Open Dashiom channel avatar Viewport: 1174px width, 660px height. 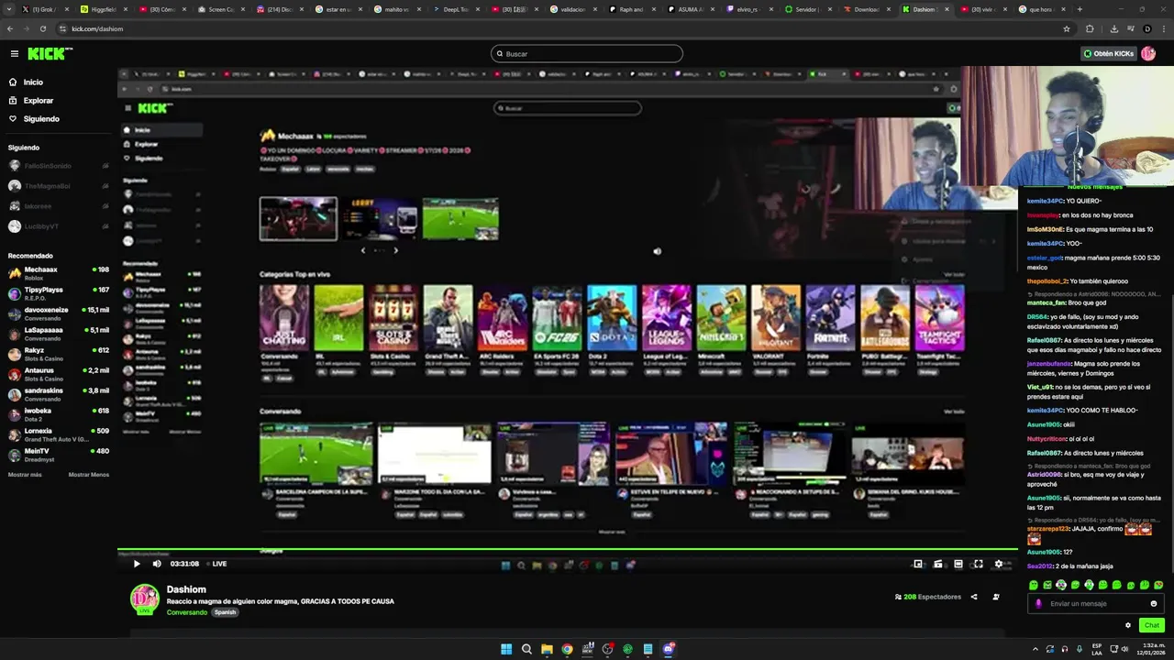click(144, 599)
